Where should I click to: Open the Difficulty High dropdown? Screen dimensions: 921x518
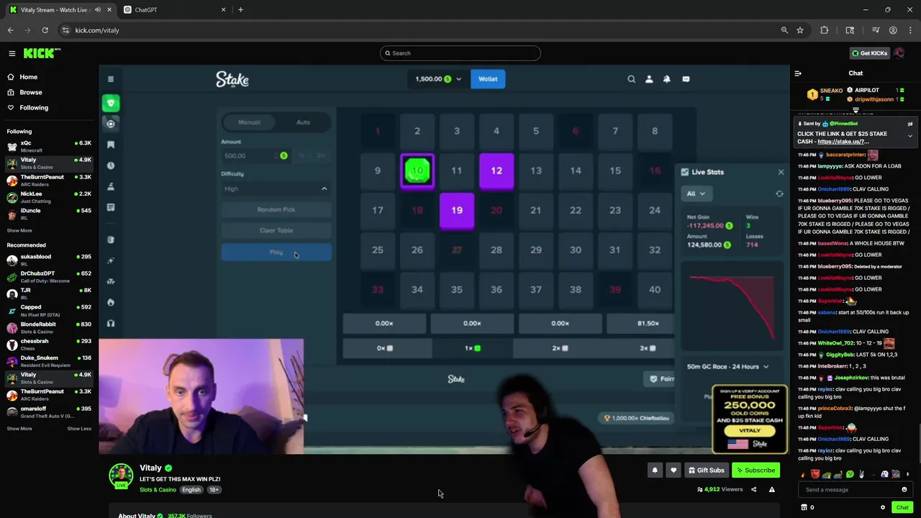(x=276, y=188)
